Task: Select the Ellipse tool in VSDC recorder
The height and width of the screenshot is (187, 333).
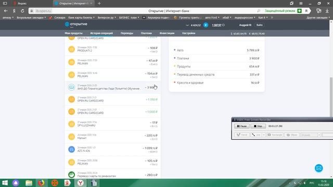Action: (x=292, y=135)
